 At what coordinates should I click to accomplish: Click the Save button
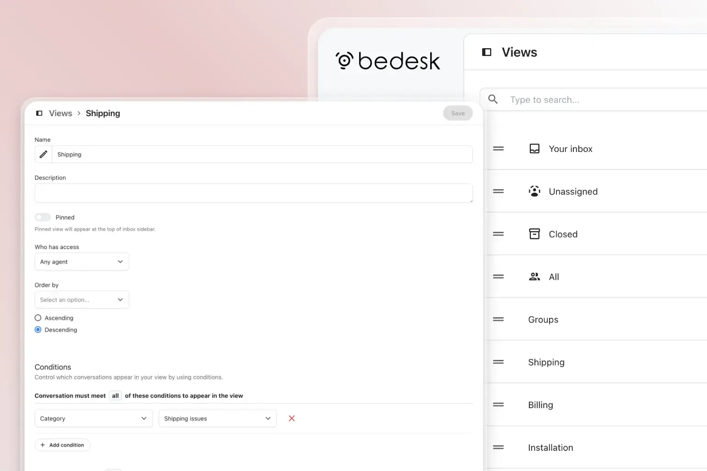(x=458, y=113)
